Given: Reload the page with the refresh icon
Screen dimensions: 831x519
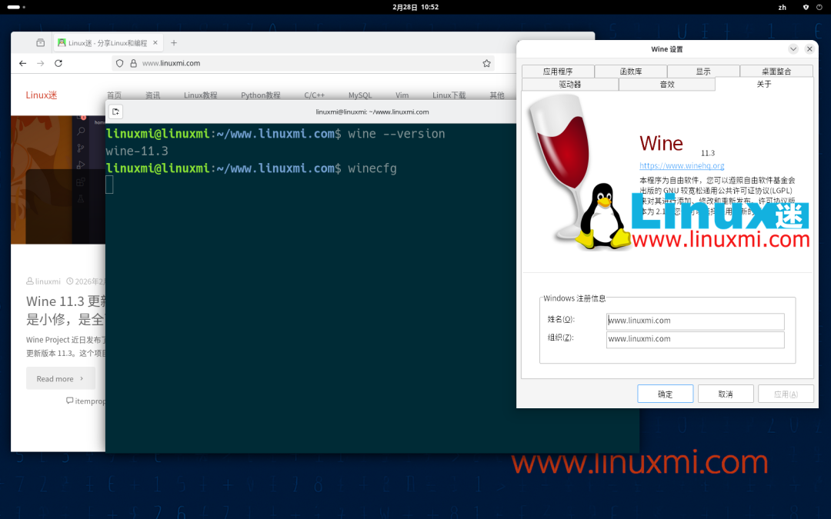Looking at the screenshot, I should [x=58, y=63].
